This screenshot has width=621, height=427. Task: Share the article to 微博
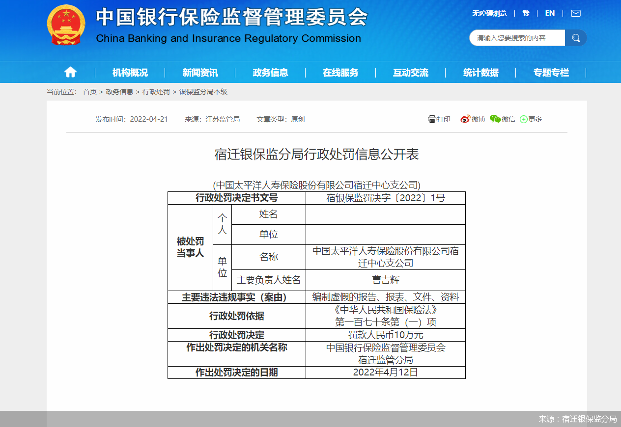(x=472, y=119)
